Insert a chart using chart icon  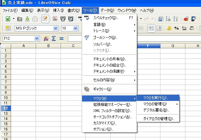[x=186, y=19]
